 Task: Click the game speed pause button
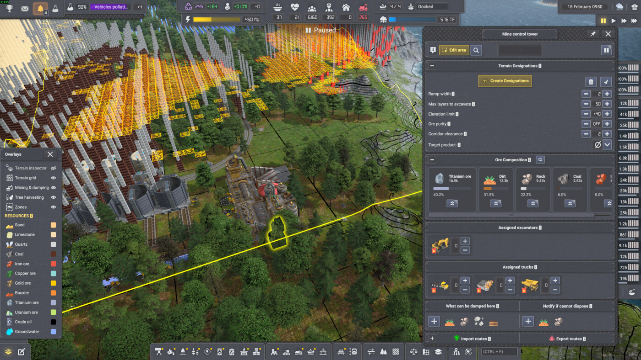(603, 21)
